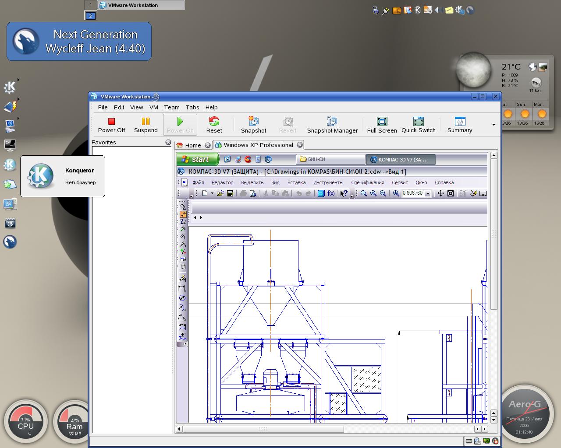This screenshot has width=561, height=448.
Task: Click the New document icon in KOMPAS
Action: click(205, 193)
